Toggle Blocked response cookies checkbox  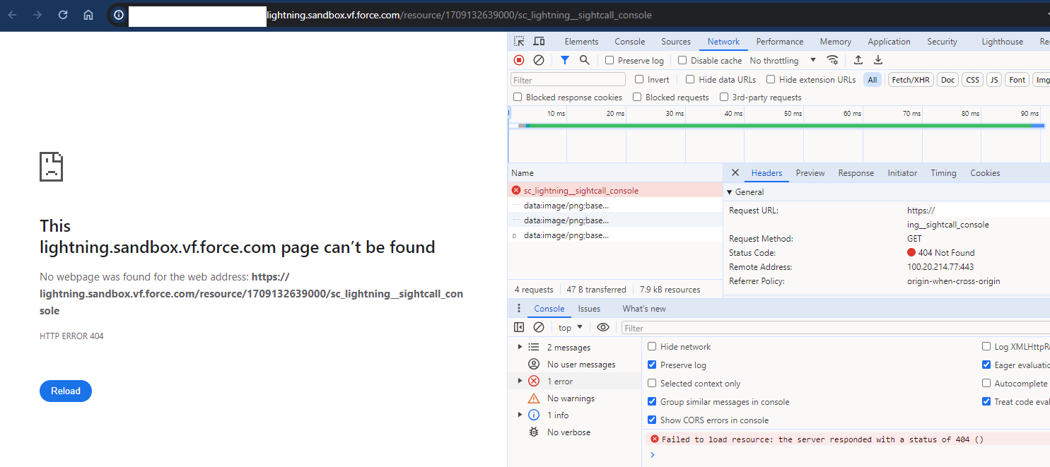point(518,97)
